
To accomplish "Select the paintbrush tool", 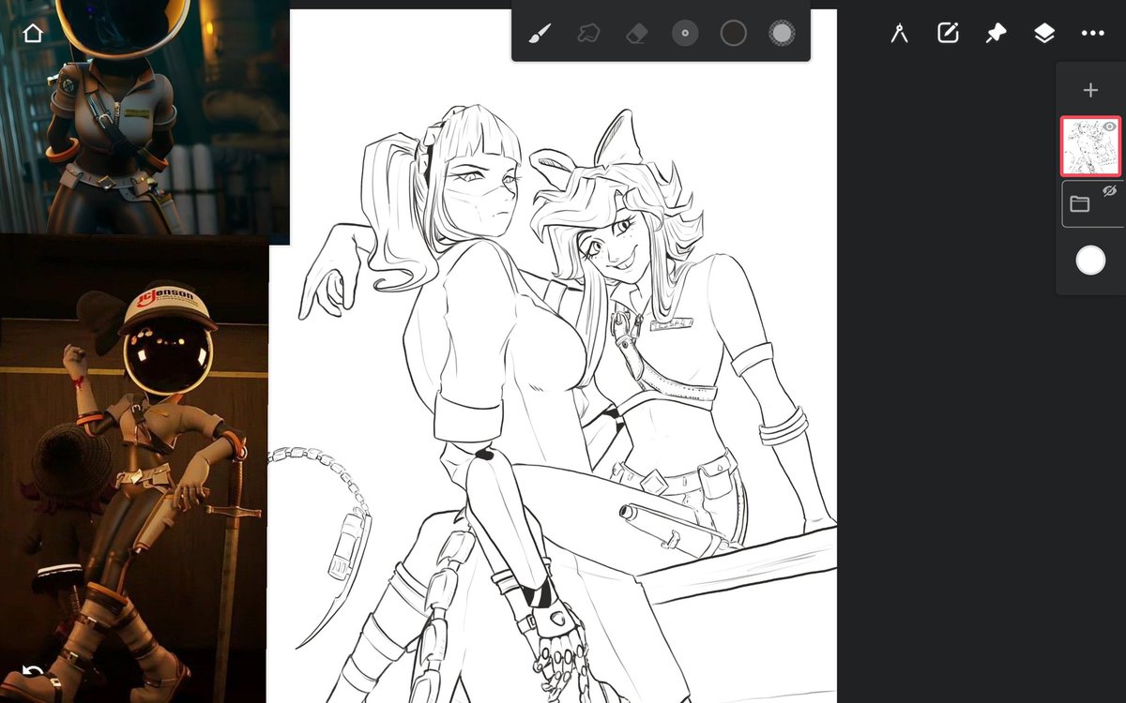I will pyautogui.click(x=540, y=35).
